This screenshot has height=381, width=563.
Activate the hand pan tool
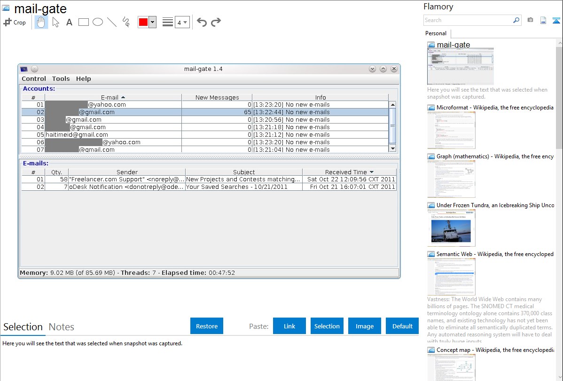[x=41, y=22]
